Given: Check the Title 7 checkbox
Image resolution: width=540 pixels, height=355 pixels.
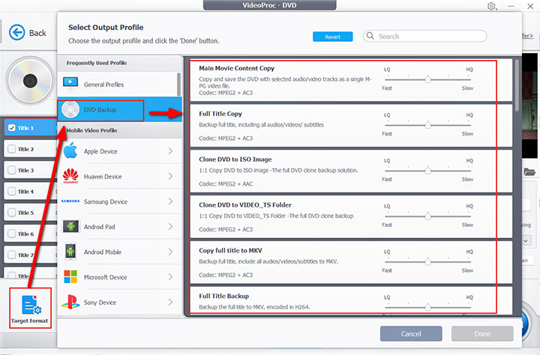Looking at the screenshot, I should 12,255.
